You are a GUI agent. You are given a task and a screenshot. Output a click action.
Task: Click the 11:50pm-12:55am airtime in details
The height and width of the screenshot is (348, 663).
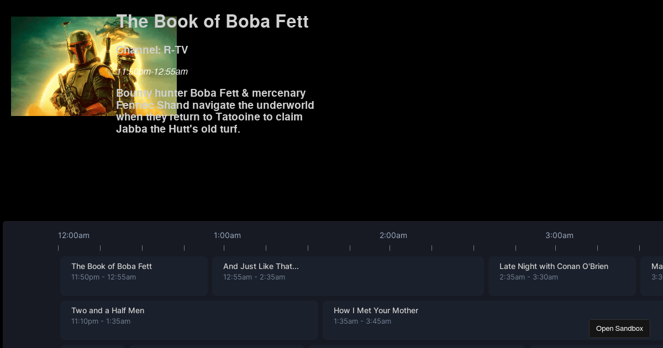point(152,72)
